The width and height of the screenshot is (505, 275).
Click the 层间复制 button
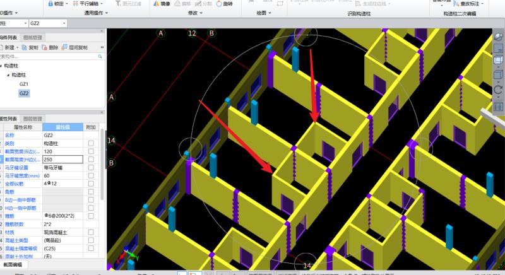coord(74,47)
